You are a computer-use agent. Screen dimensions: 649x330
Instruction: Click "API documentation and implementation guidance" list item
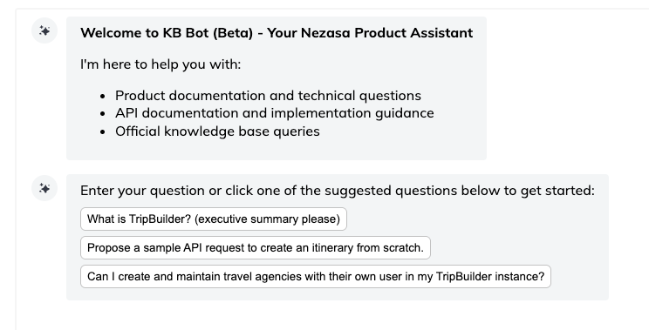pyautogui.click(x=275, y=113)
